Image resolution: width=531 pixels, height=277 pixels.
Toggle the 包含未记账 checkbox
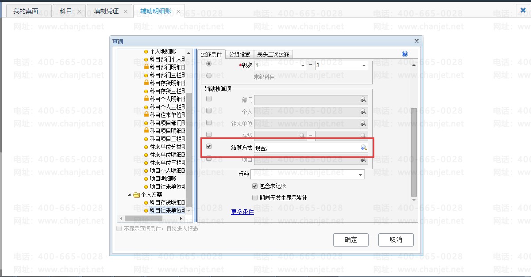[255, 186]
